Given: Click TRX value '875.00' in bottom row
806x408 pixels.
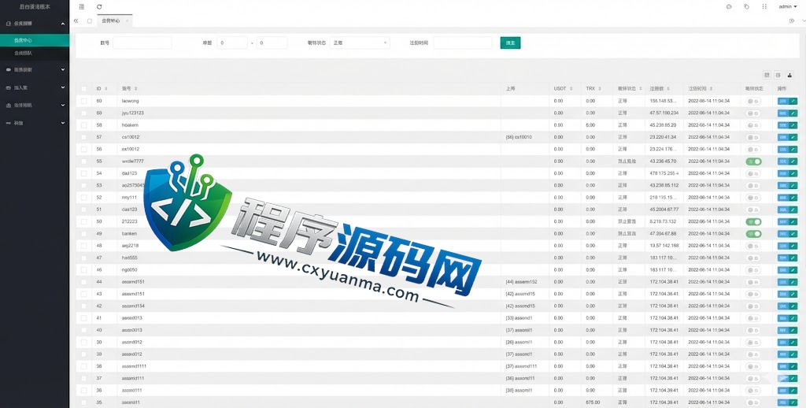Looking at the screenshot, I should [592, 402].
